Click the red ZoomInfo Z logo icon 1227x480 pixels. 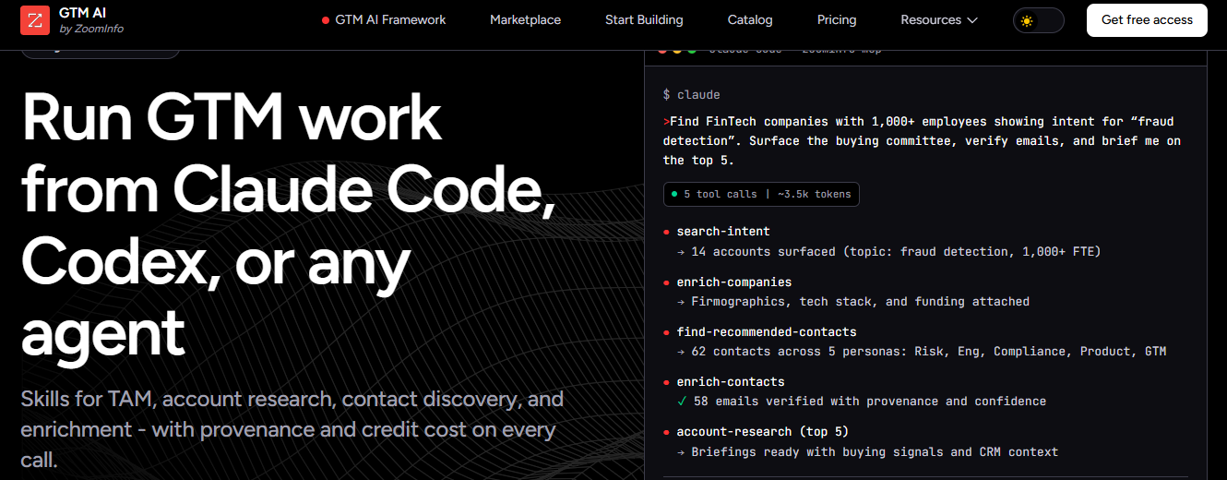pos(35,20)
